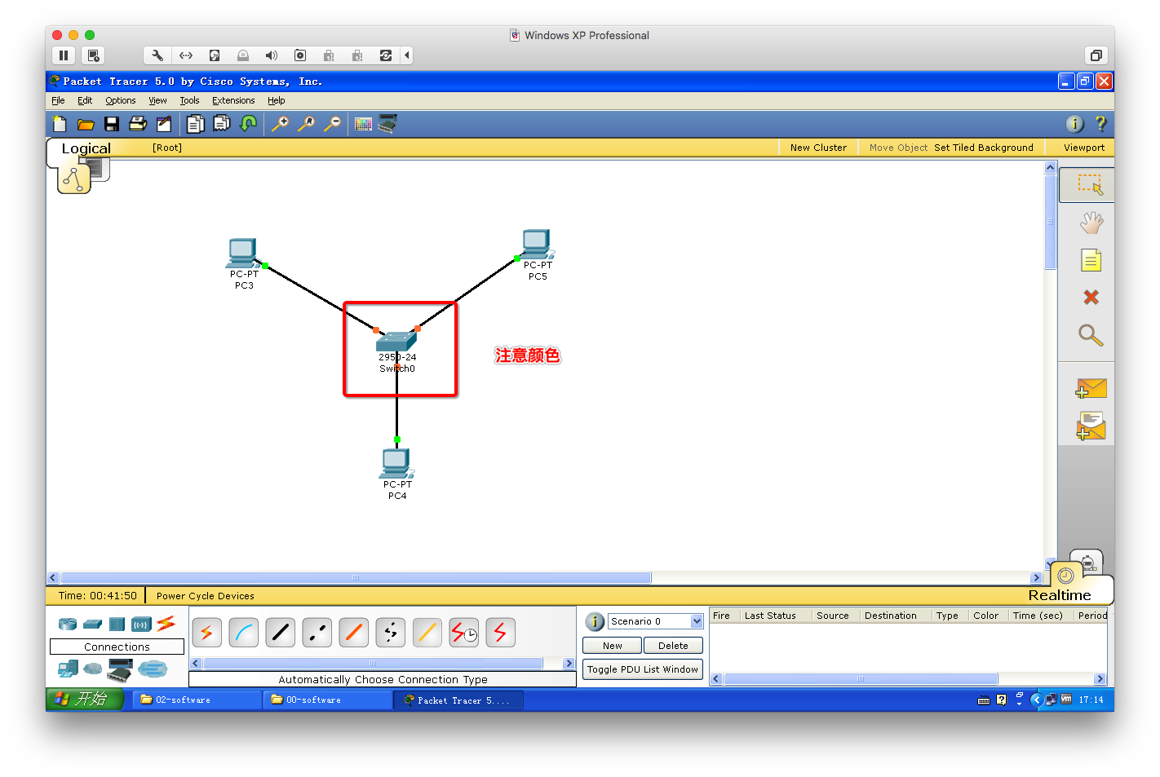This screenshot has height=777, width=1160.
Task: Open the Edit menu
Action: coord(85,100)
